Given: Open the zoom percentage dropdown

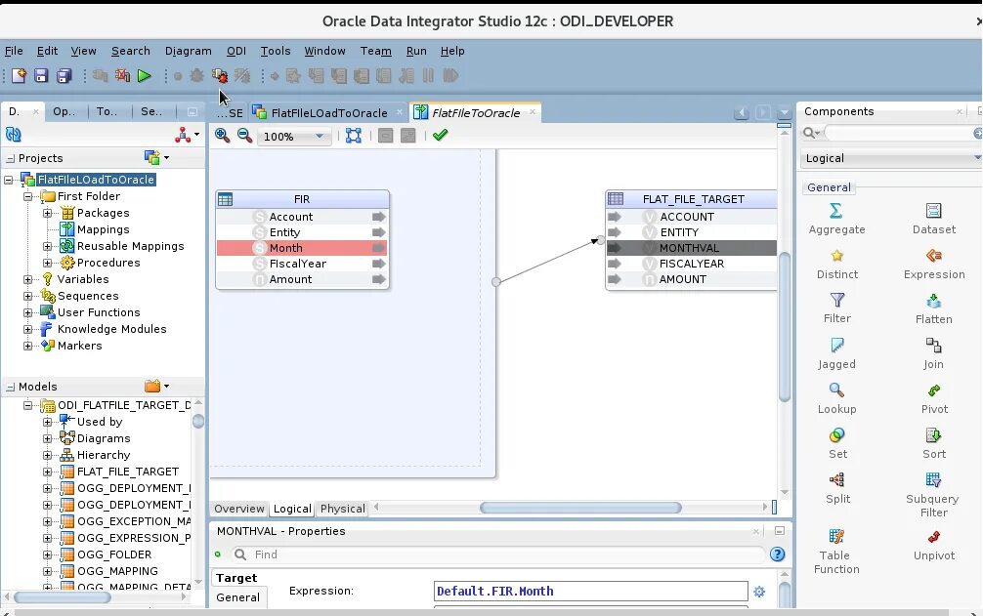Looking at the screenshot, I should click(x=320, y=136).
